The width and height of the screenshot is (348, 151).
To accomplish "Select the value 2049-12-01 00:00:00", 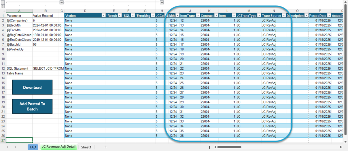I will pos(46,39).
